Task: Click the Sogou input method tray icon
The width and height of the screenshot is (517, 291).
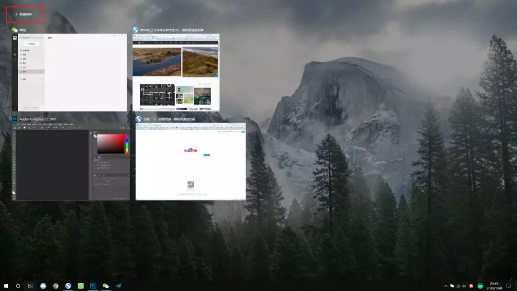Action: 471,286
